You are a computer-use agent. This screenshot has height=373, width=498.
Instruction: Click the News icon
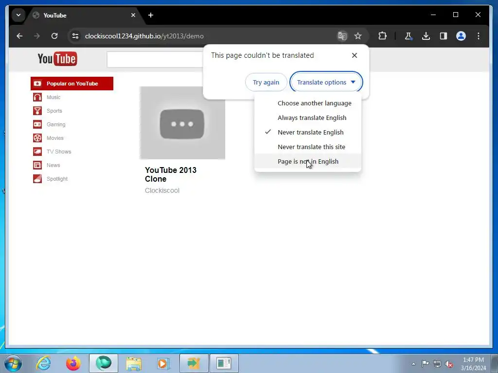[37, 165]
